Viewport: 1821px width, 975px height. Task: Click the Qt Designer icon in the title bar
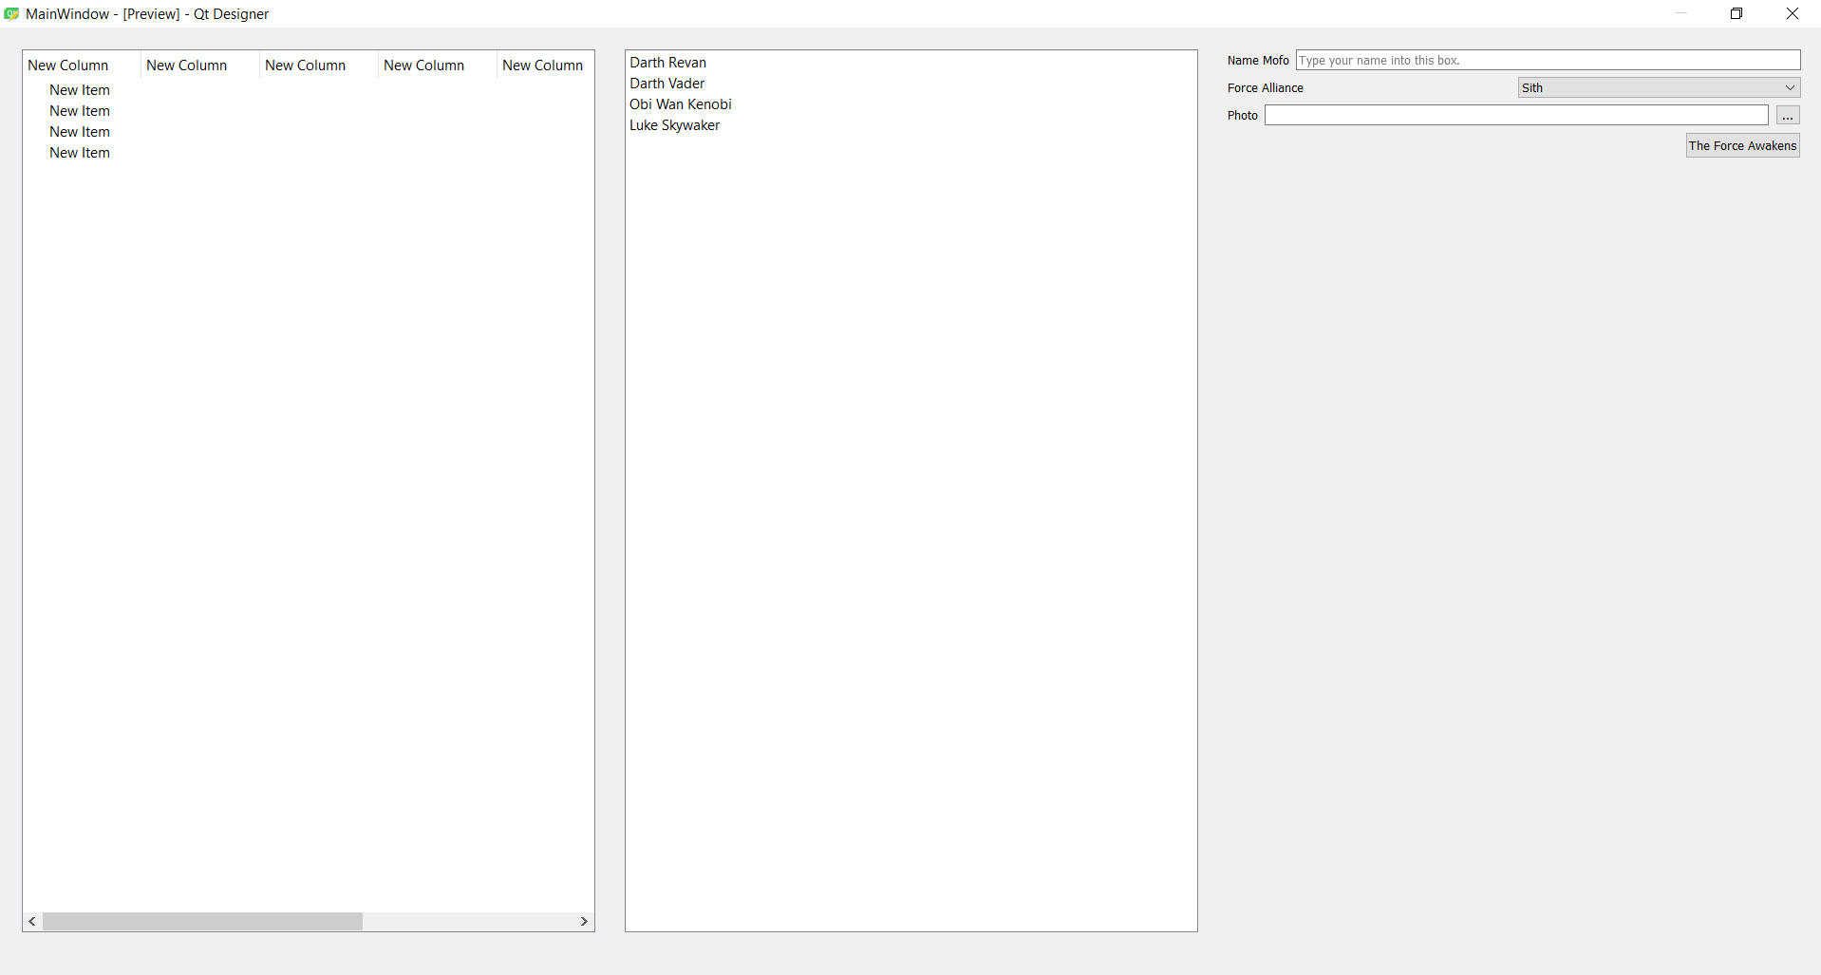point(10,13)
